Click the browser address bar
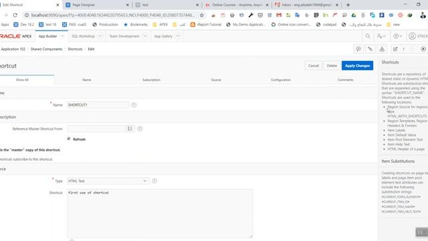The width and height of the screenshot is (428, 241). [113, 15]
